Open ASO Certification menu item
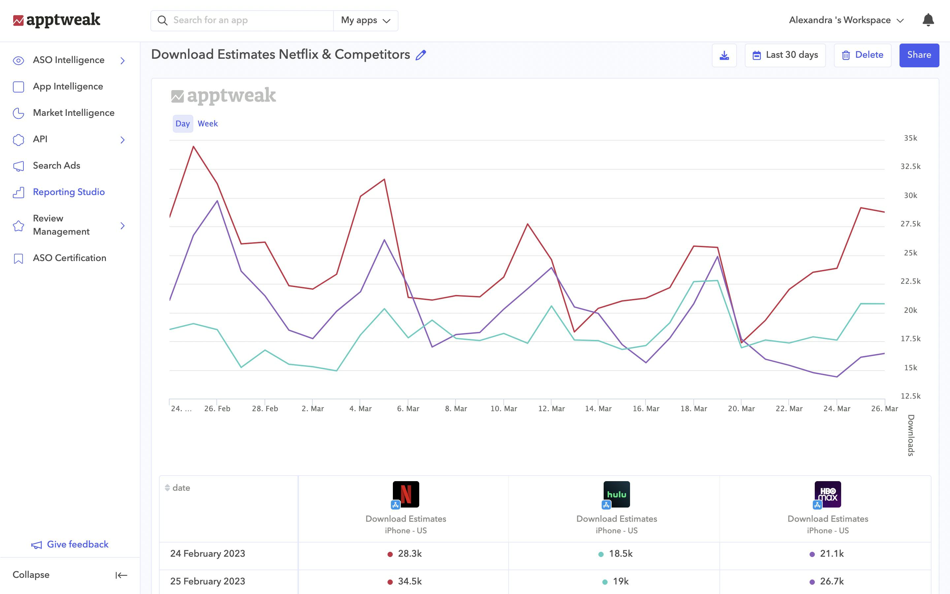The height and width of the screenshot is (594, 950). pyautogui.click(x=70, y=258)
